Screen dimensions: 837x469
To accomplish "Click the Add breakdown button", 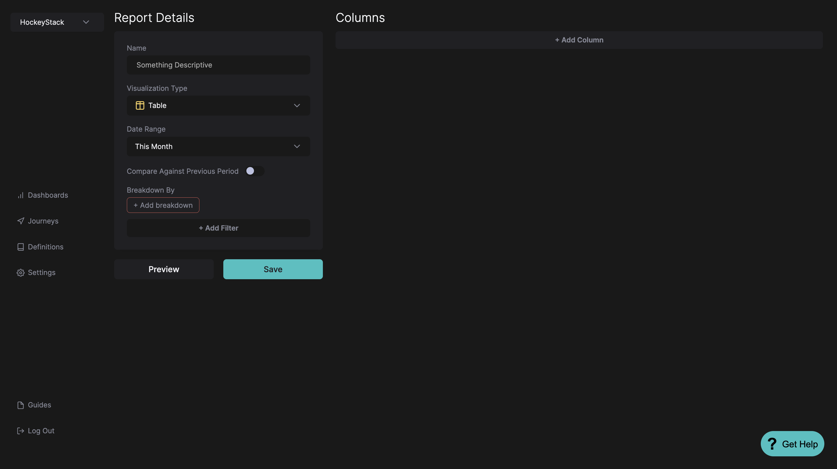I will tap(163, 205).
